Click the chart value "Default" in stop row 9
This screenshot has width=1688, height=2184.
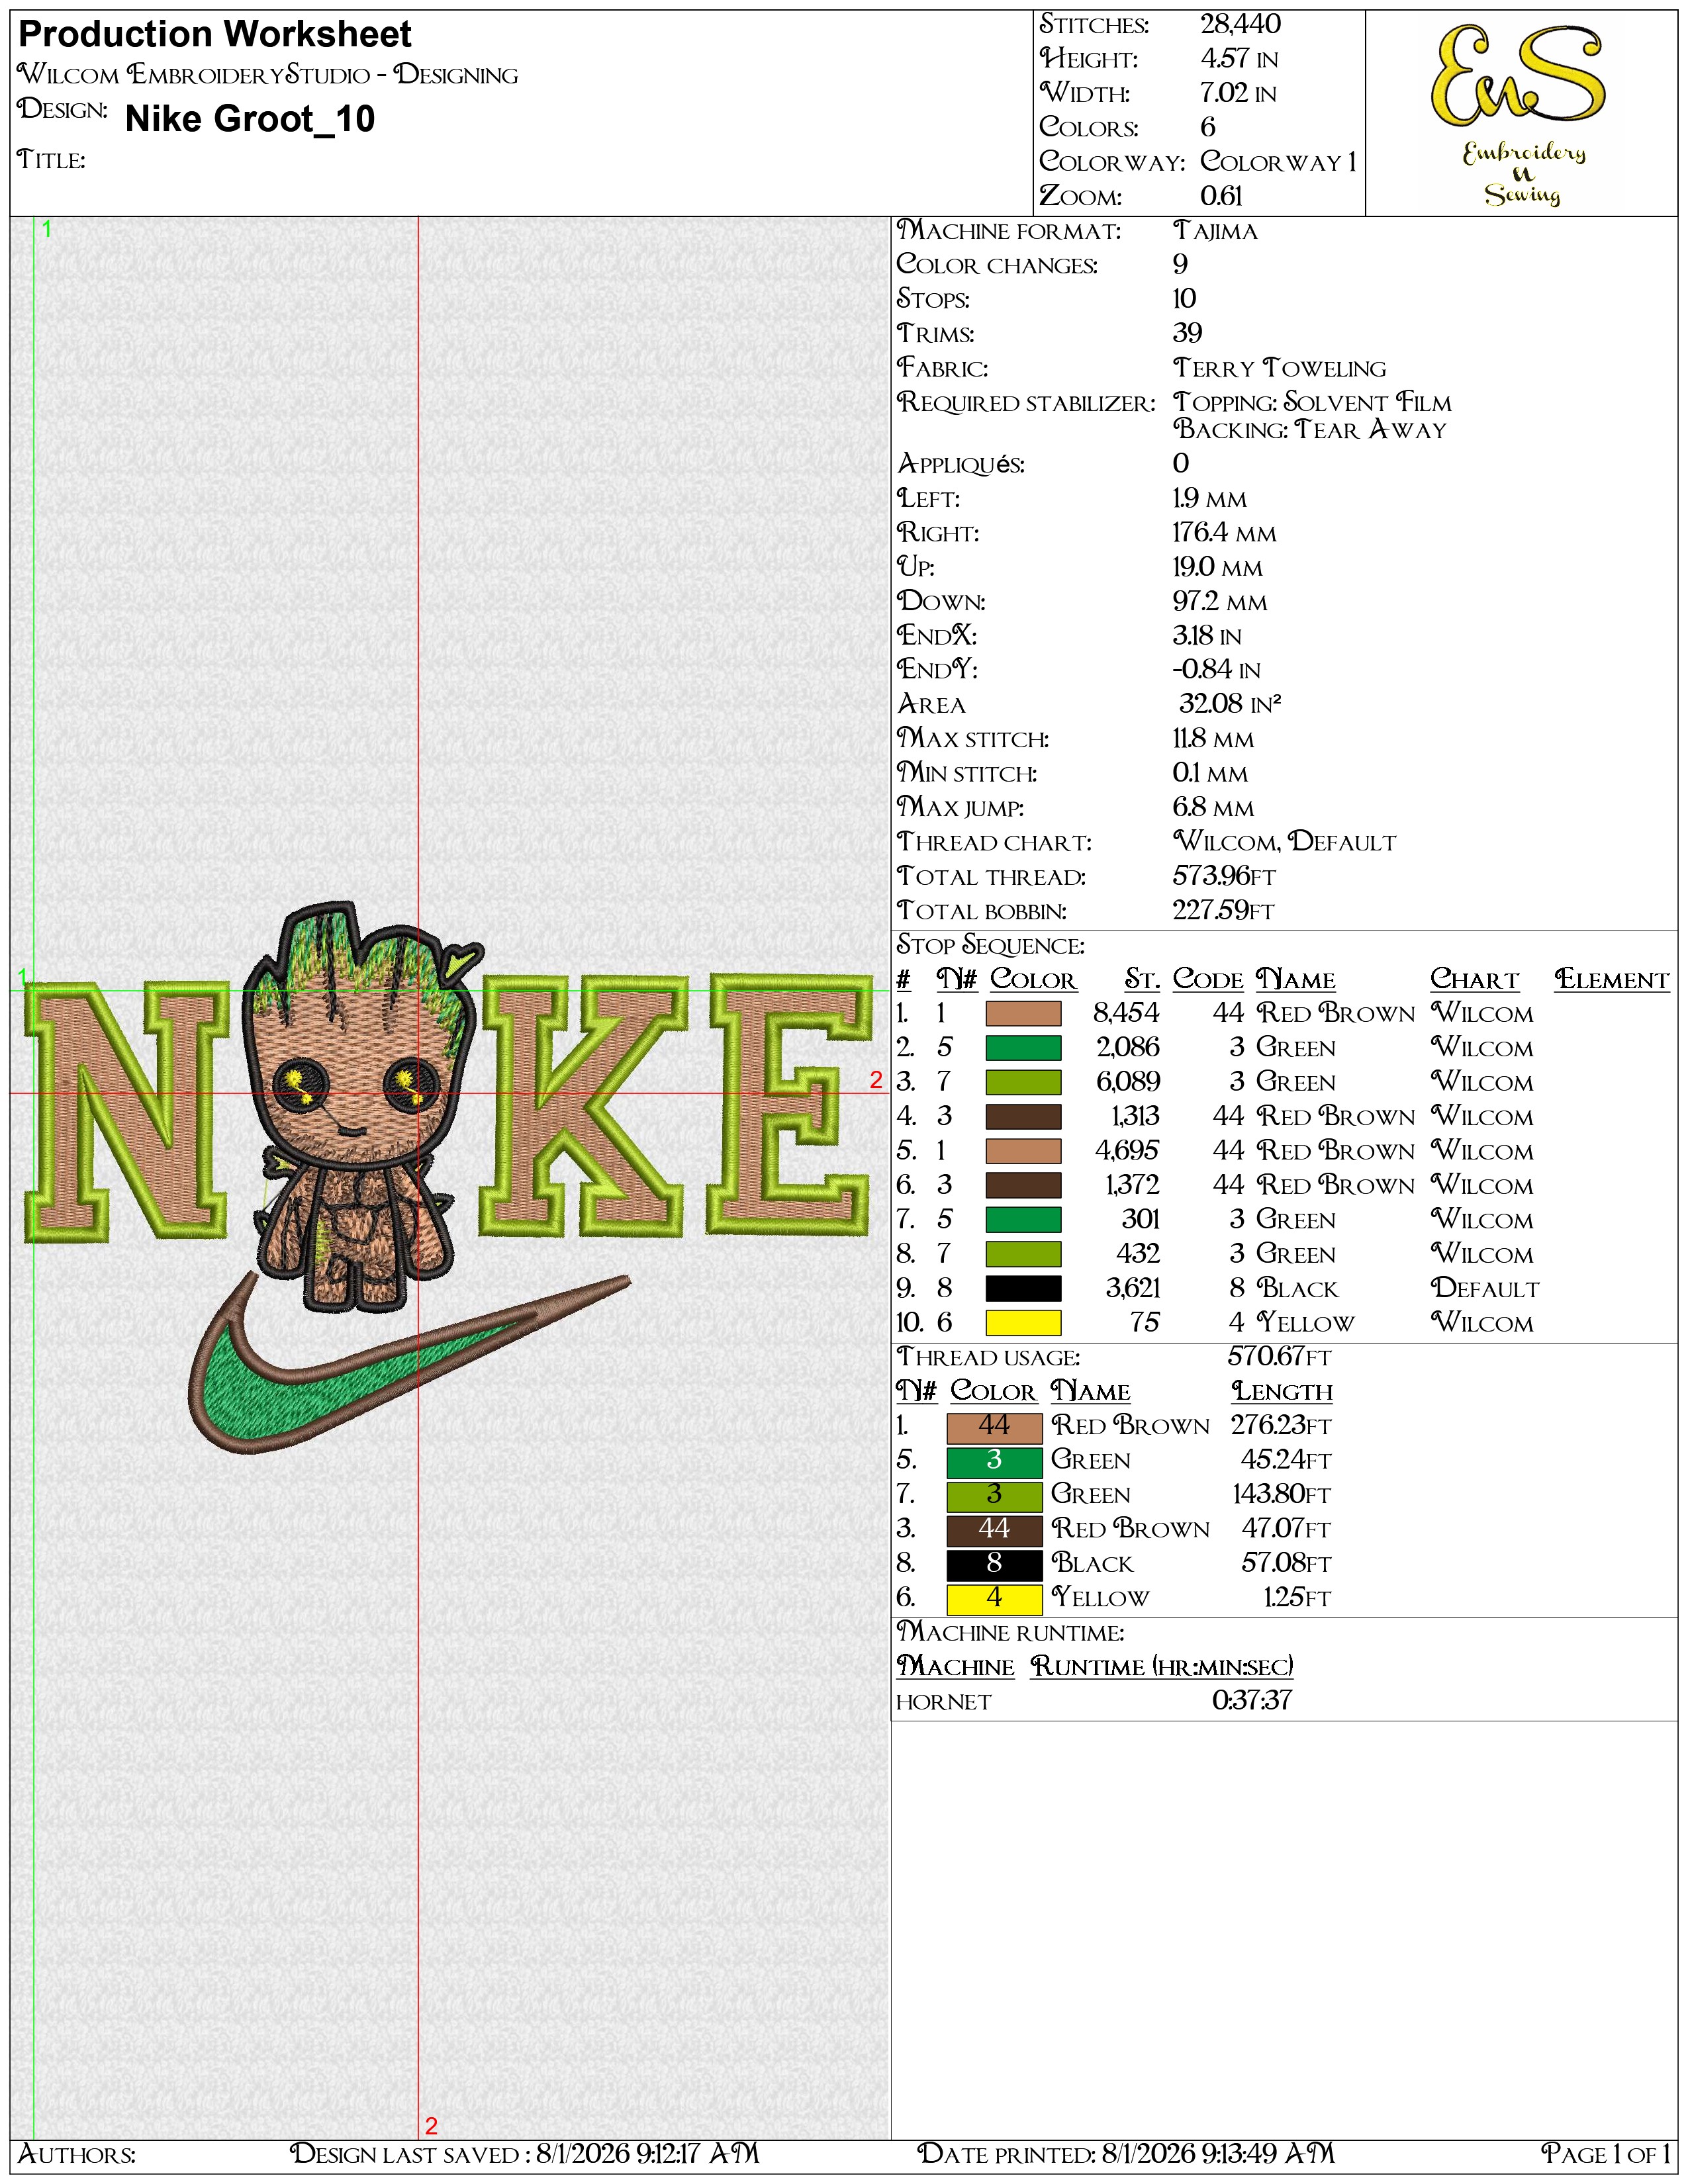(1485, 1289)
